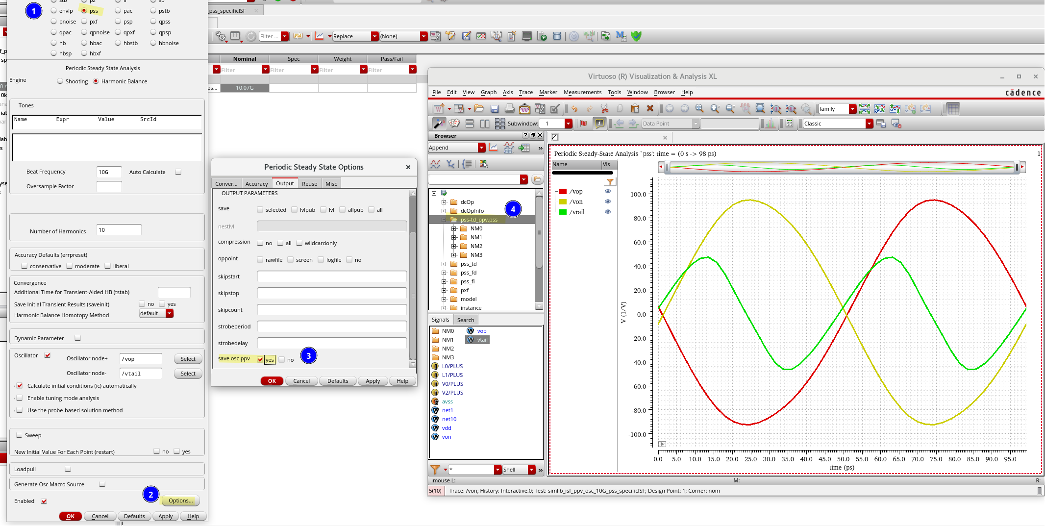Click the undo arrow icon
Screen dimensions: 1045x526
pos(574,109)
